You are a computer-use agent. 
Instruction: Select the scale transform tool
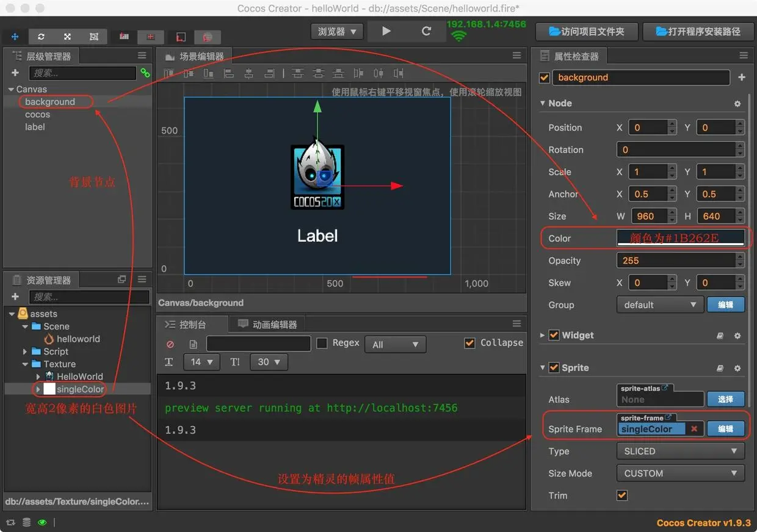click(x=68, y=37)
